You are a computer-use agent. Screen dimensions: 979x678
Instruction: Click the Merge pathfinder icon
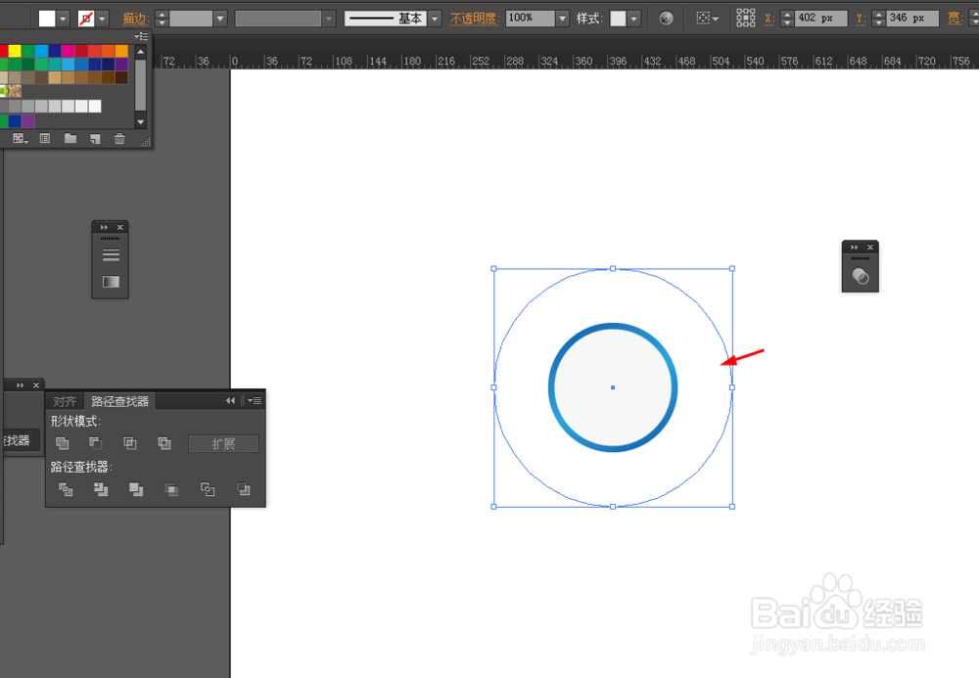point(136,489)
